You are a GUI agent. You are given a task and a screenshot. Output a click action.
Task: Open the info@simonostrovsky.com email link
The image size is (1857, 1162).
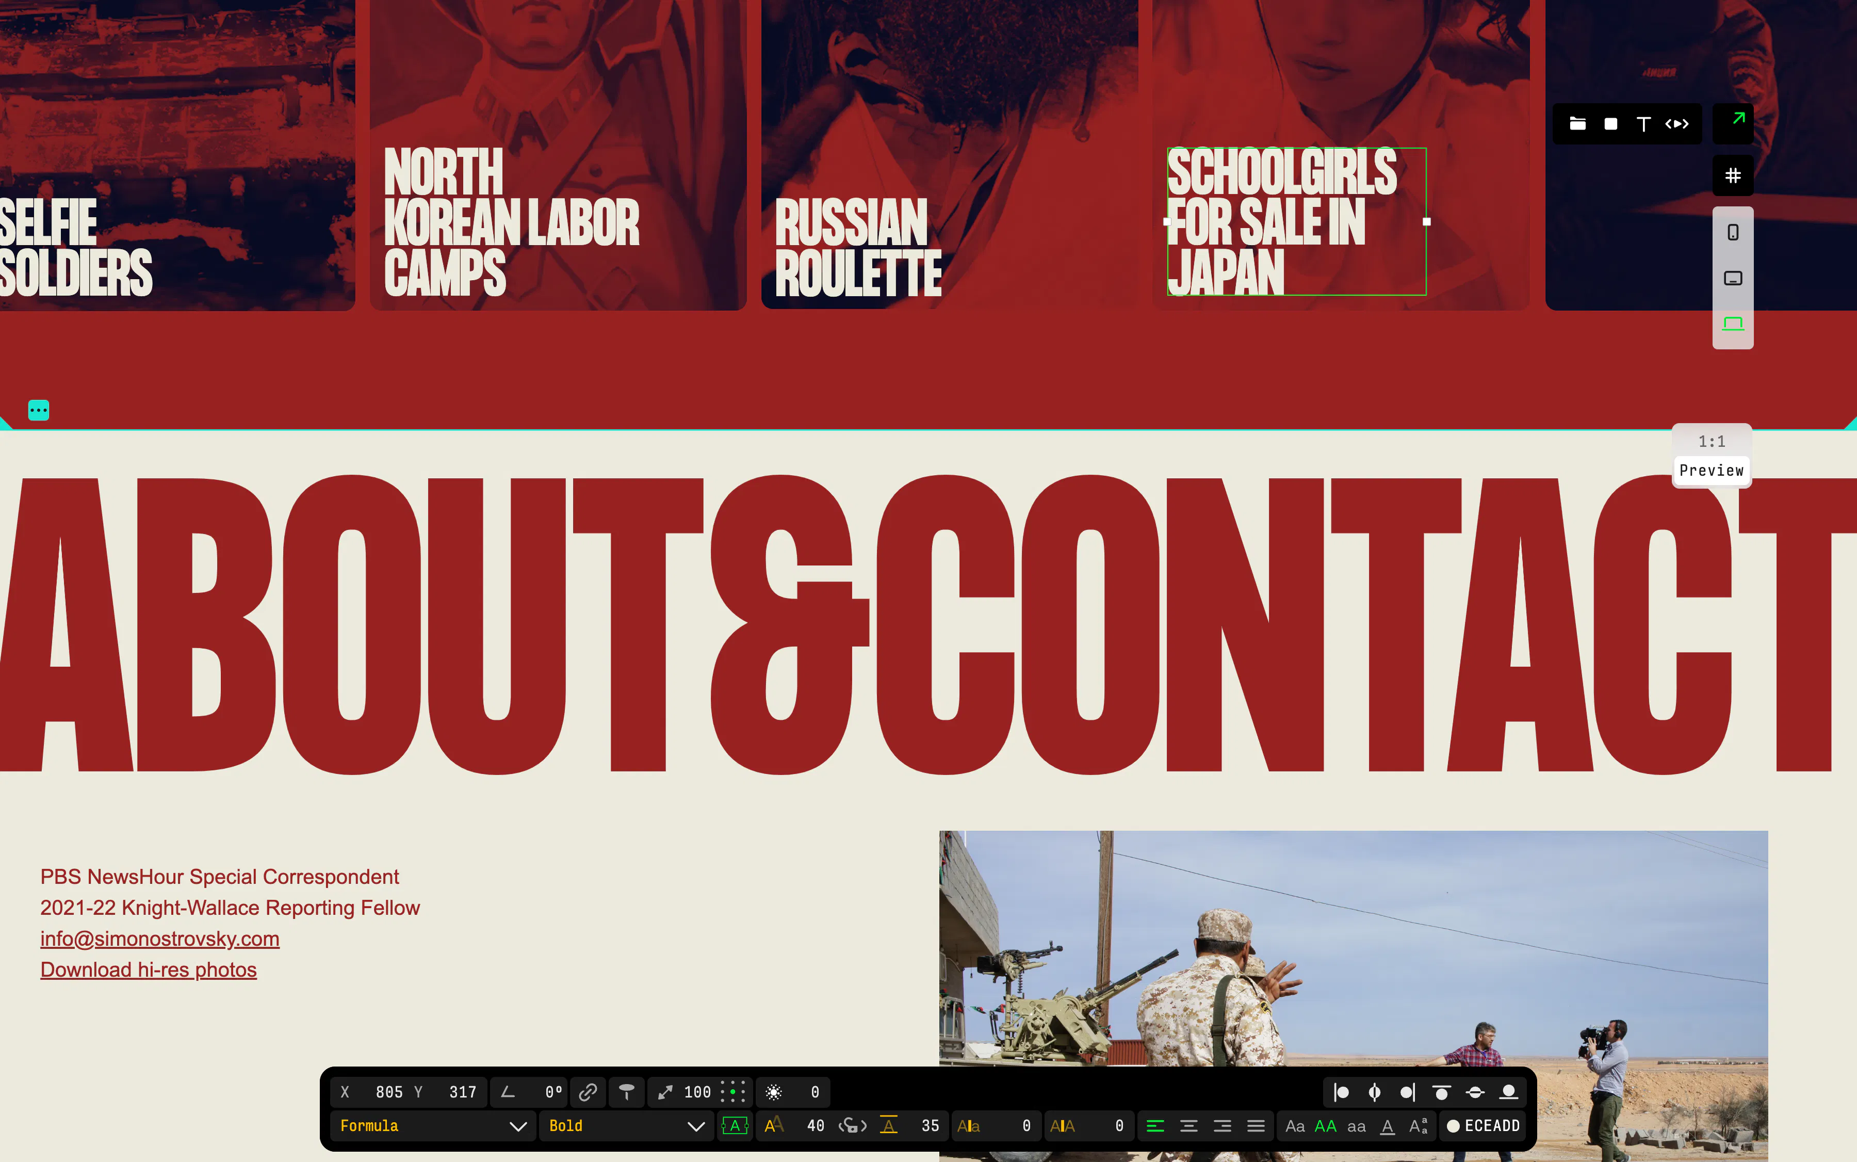(x=160, y=939)
